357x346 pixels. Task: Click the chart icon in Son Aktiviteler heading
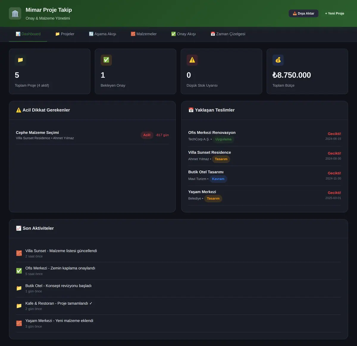click(x=19, y=228)
